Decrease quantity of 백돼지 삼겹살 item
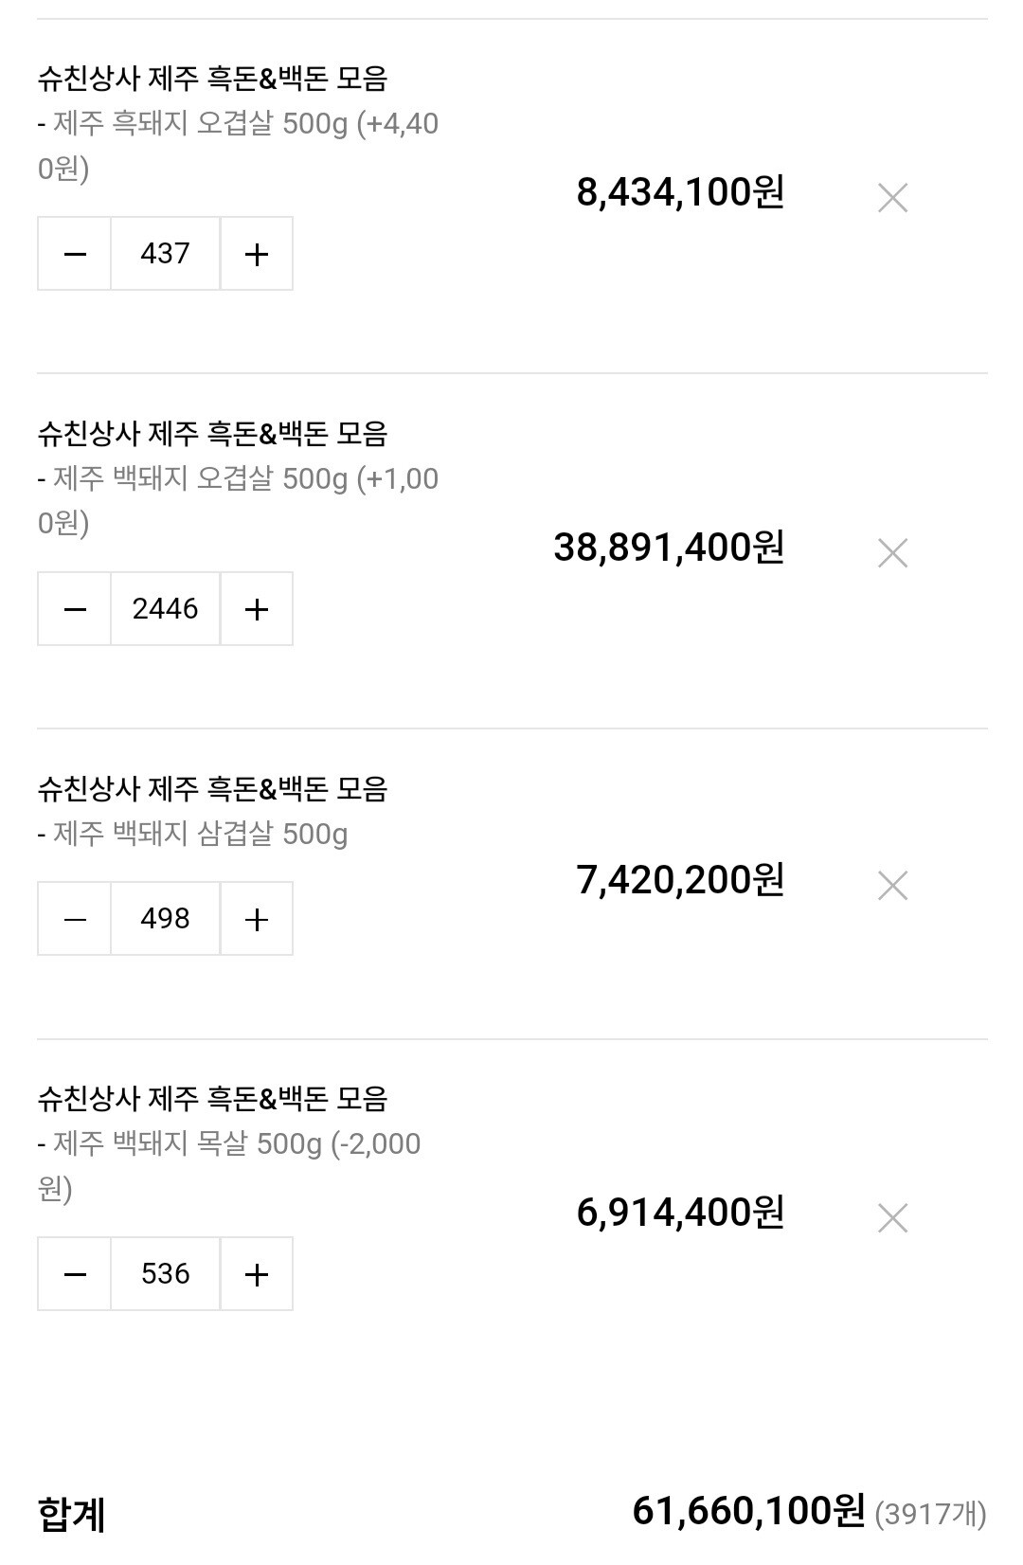 75,919
